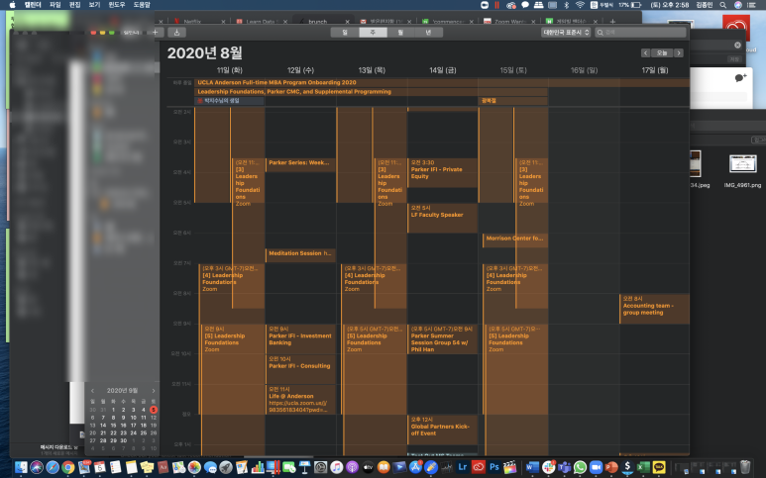Viewport: 766px width, 478px height.
Task: Open the 파일 (File) menu
Action: point(55,5)
